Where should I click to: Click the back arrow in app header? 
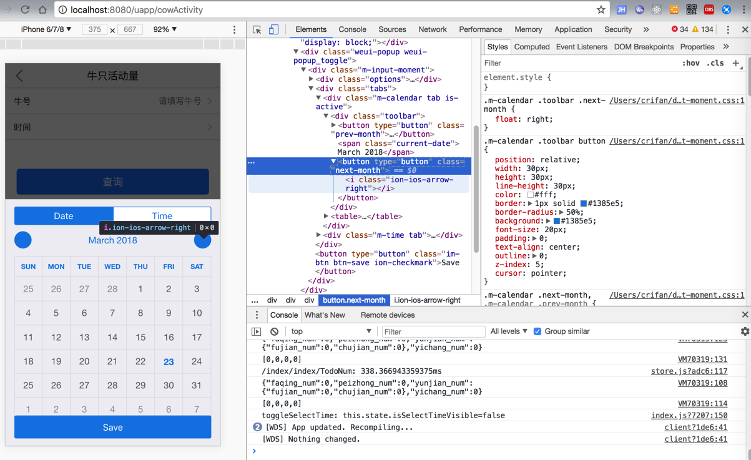pyautogui.click(x=20, y=76)
